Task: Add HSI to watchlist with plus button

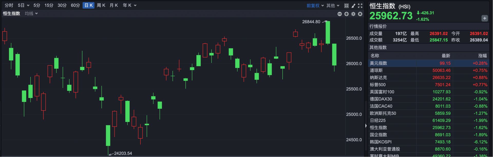Action: click(x=485, y=18)
